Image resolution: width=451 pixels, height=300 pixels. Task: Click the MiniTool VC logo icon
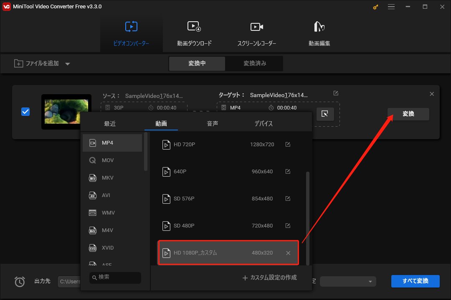tap(6, 7)
